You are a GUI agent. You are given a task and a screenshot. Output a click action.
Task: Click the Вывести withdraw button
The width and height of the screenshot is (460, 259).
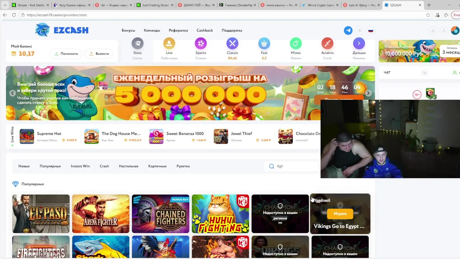tap(99, 54)
